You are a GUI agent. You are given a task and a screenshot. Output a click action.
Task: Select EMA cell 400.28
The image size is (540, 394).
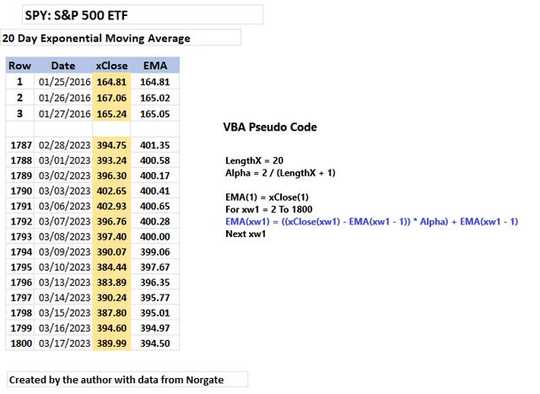coord(155,221)
